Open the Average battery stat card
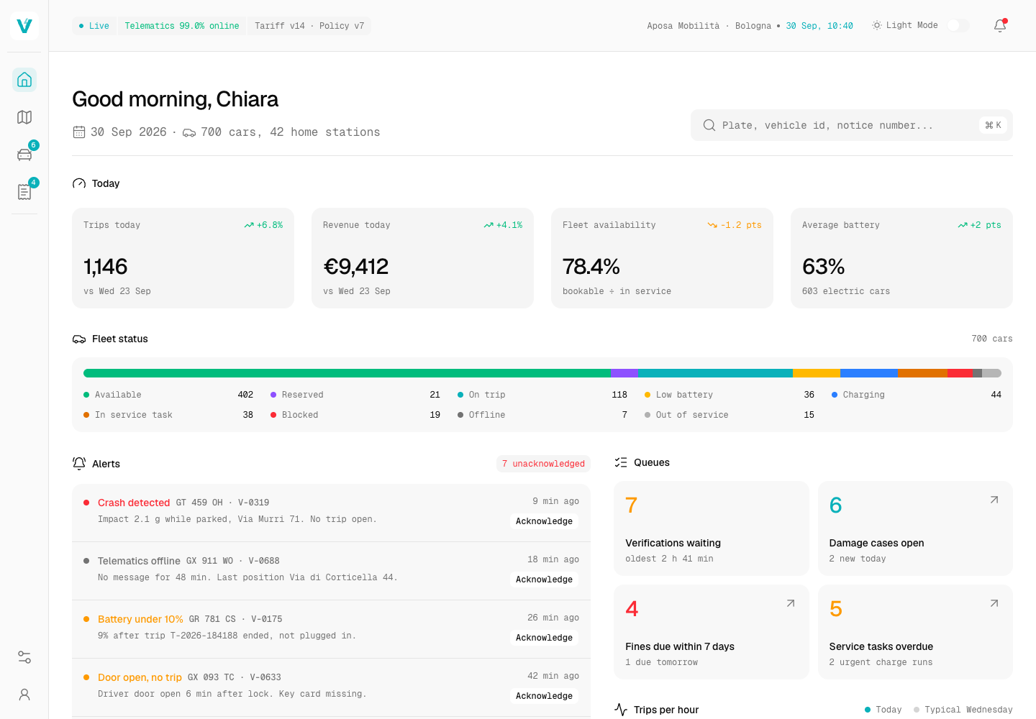 click(901, 258)
